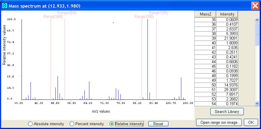Close the Mass spectrum dialog
Viewport: 261px width, 129px height.
pyautogui.click(x=255, y=6)
